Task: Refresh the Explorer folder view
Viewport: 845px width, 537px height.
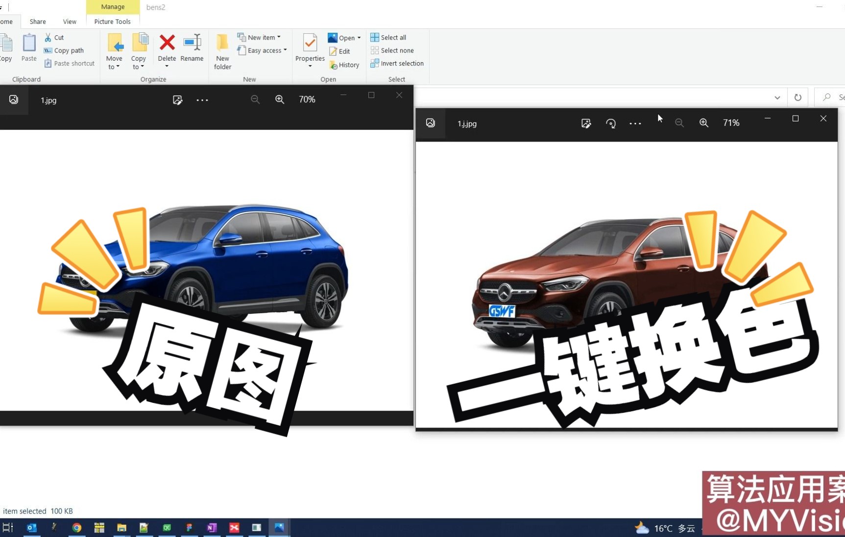Action: 798,97
